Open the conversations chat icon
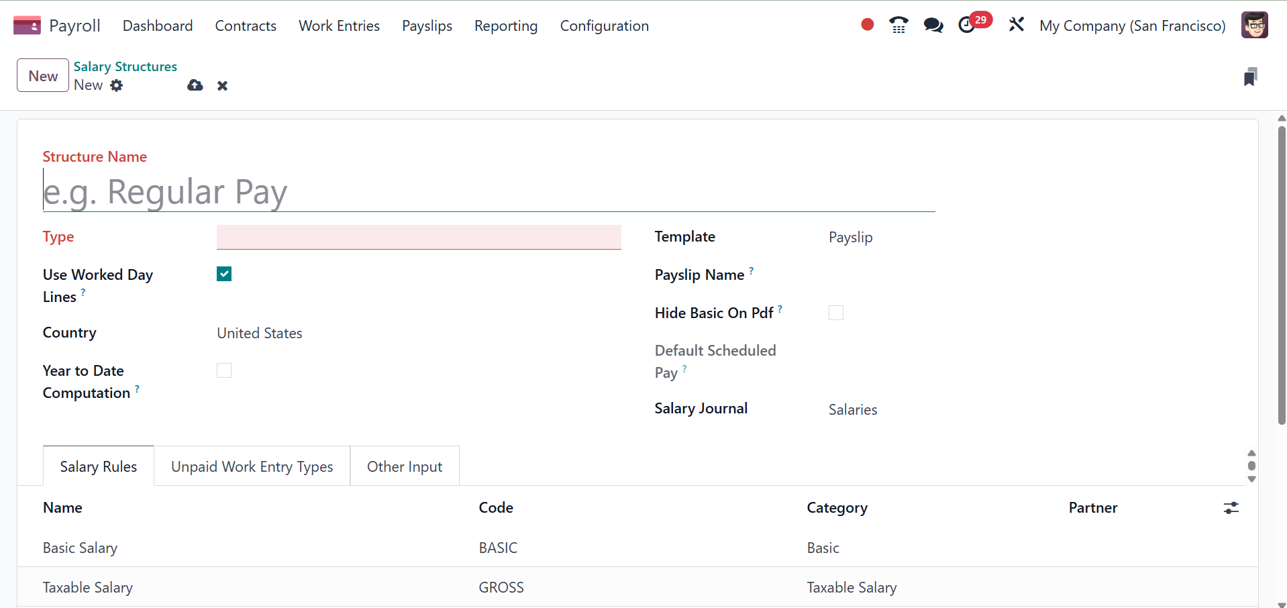The width and height of the screenshot is (1287, 608). point(933,26)
